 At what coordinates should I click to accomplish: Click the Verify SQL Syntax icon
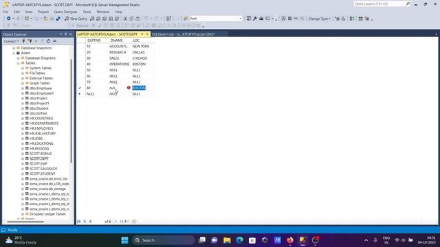point(344,19)
